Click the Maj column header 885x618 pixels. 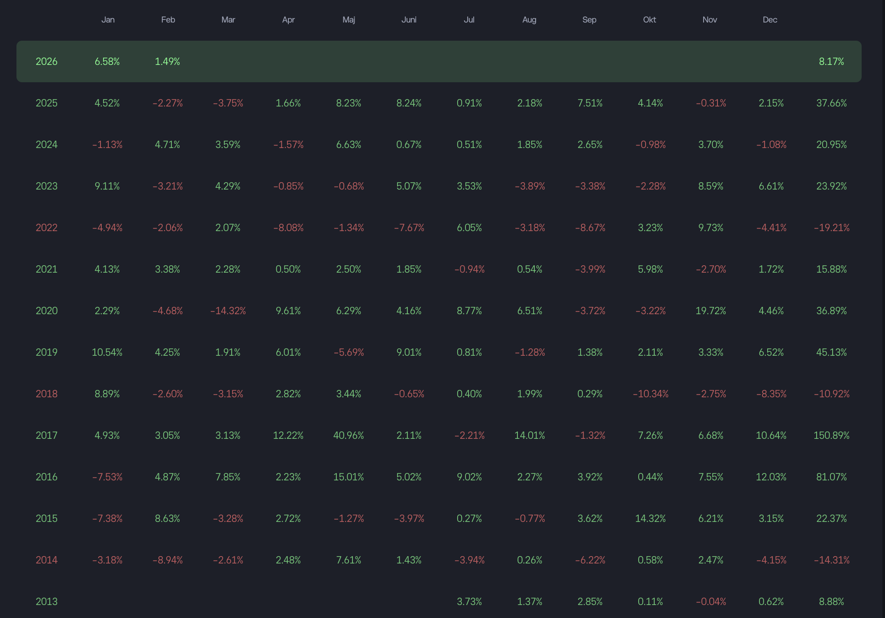[349, 20]
